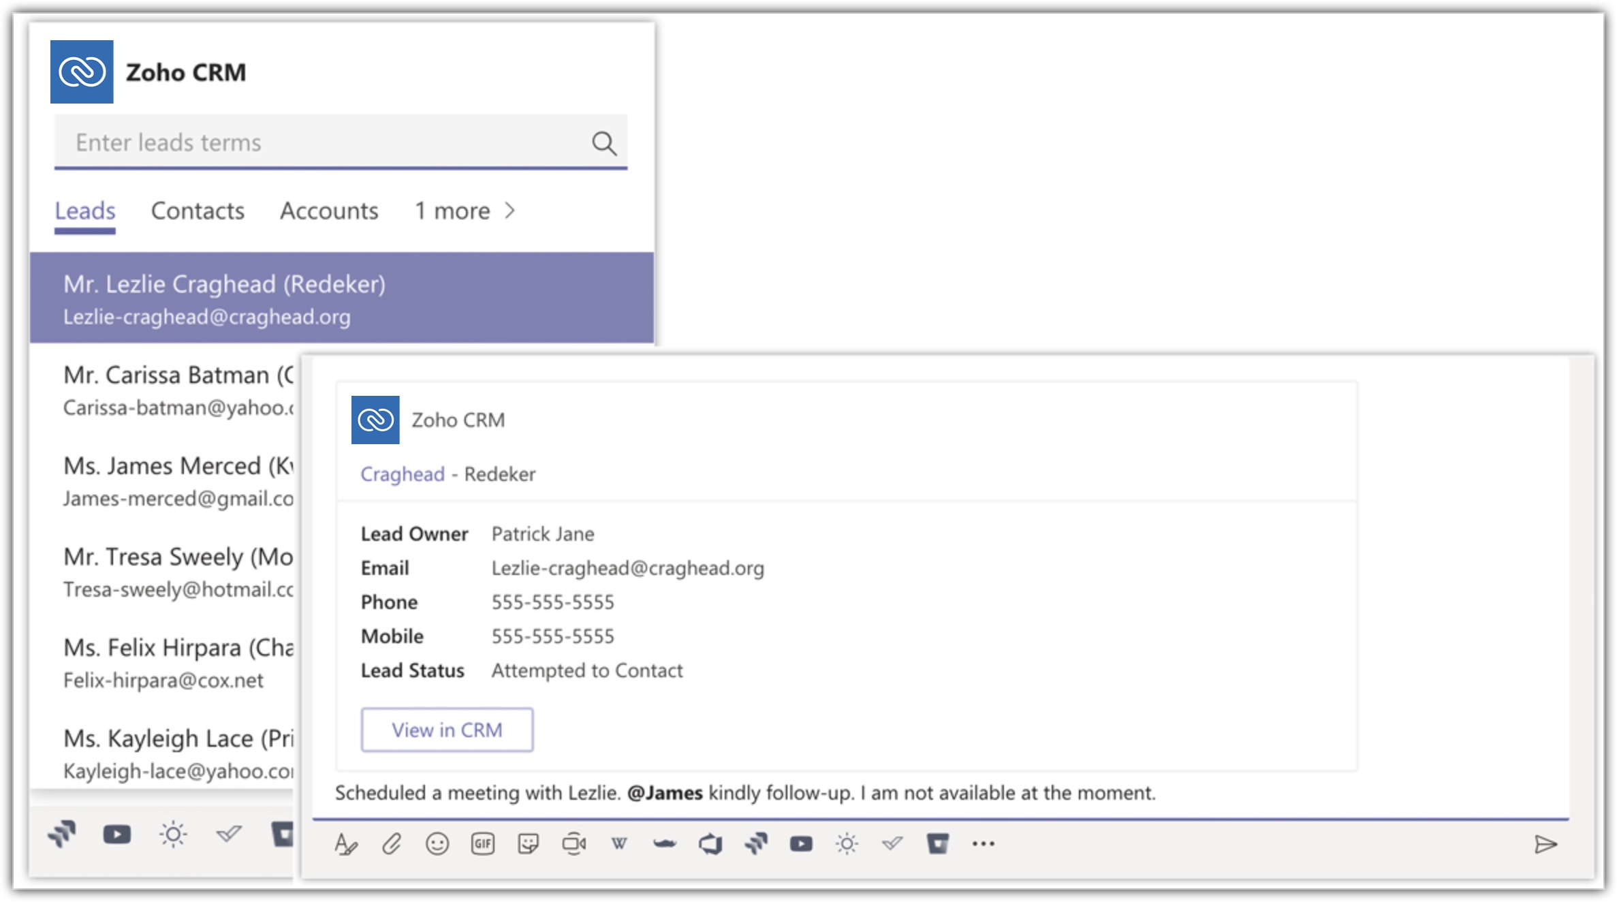Click the checkmark icon in left panel toolbar
Image resolution: width=1617 pixels, height=902 pixels.
coord(229,833)
